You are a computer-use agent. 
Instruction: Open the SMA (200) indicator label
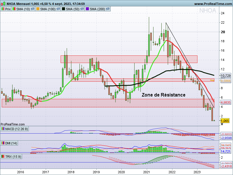point(97,9)
